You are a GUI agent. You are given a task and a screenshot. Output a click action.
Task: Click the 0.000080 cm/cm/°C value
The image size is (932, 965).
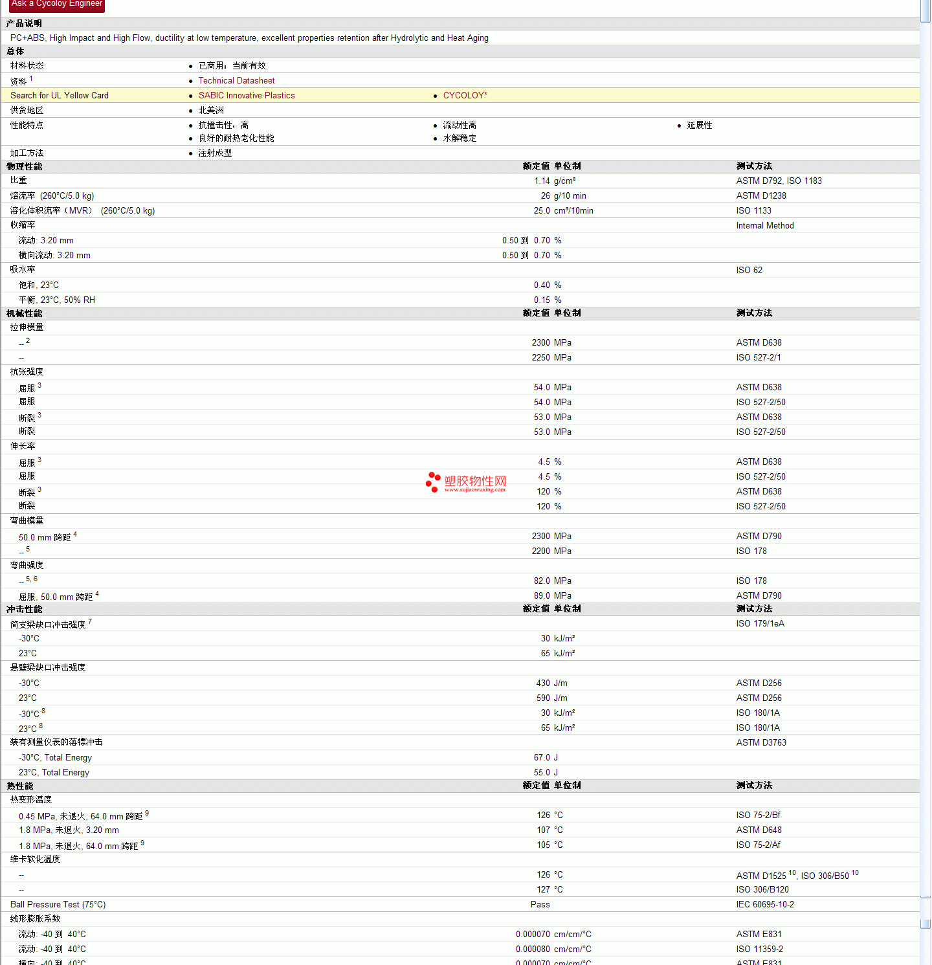click(x=553, y=949)
